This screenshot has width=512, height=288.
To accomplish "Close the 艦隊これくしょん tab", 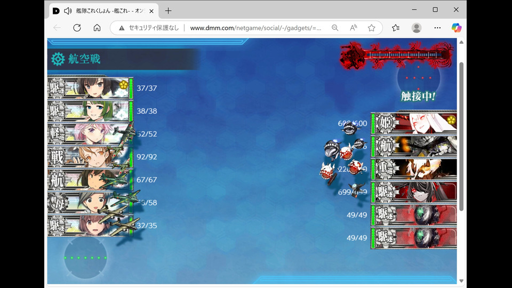I will coord(151,11).
